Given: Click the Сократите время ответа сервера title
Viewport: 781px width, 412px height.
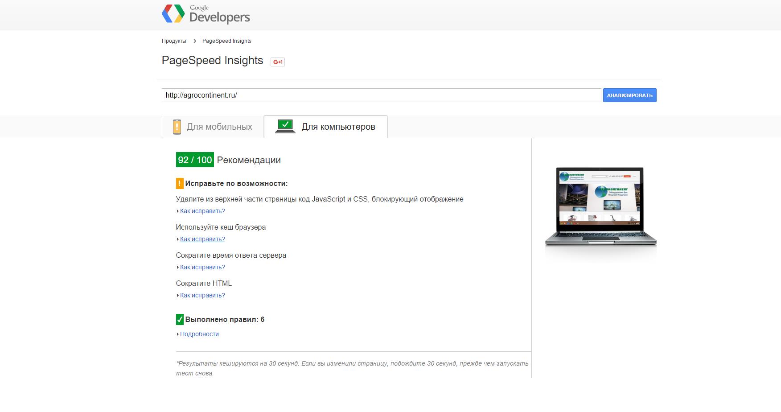Looking at the screenshot, I should (x=231, y=255).
